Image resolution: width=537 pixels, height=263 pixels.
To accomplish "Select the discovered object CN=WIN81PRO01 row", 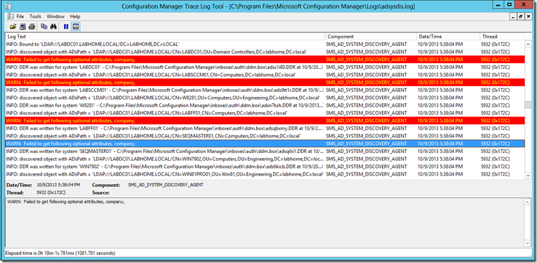I will pyautogui.click(x=265, y=174).
